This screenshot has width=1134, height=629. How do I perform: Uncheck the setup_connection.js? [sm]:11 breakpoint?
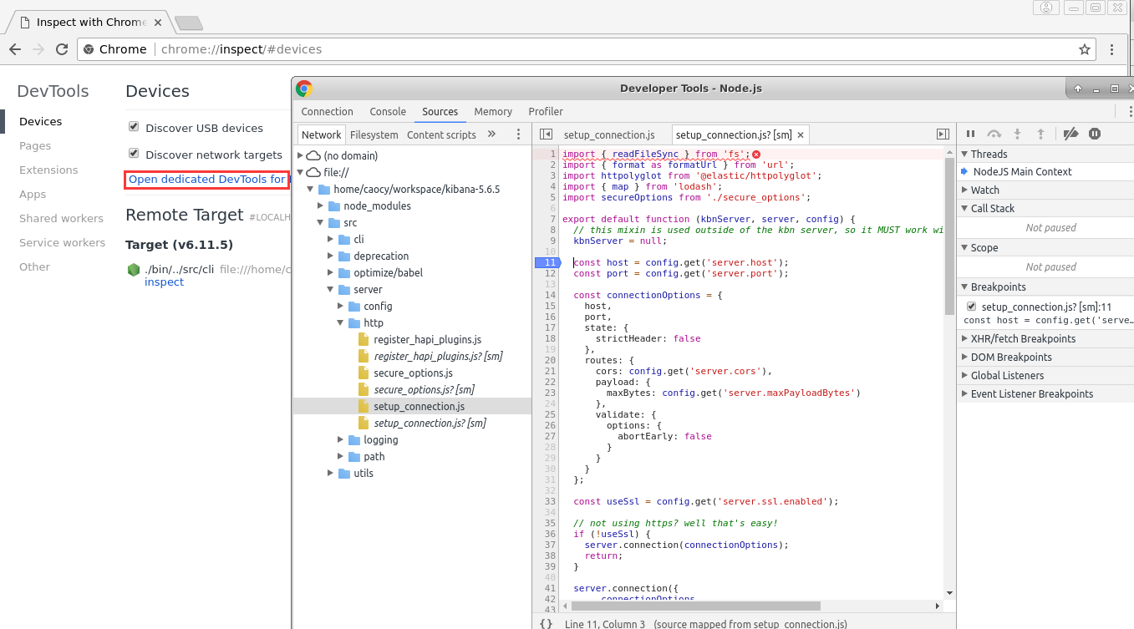[x=971, y=307]
